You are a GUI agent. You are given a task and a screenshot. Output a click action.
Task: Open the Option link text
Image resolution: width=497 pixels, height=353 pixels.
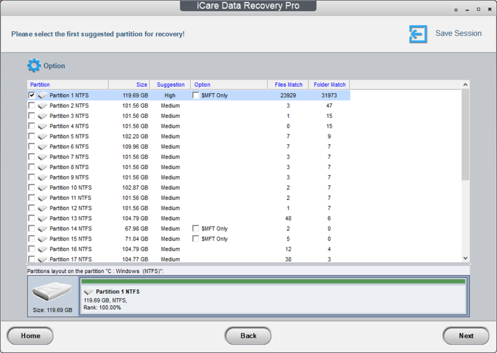[x=54, y=66]
